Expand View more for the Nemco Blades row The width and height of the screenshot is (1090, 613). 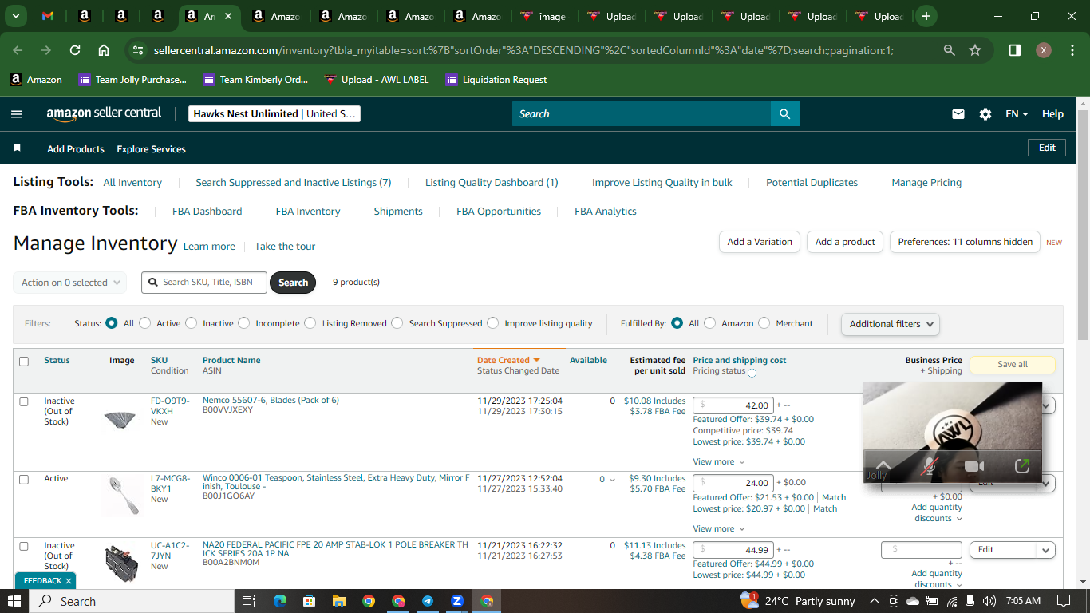tap(718, 461)
